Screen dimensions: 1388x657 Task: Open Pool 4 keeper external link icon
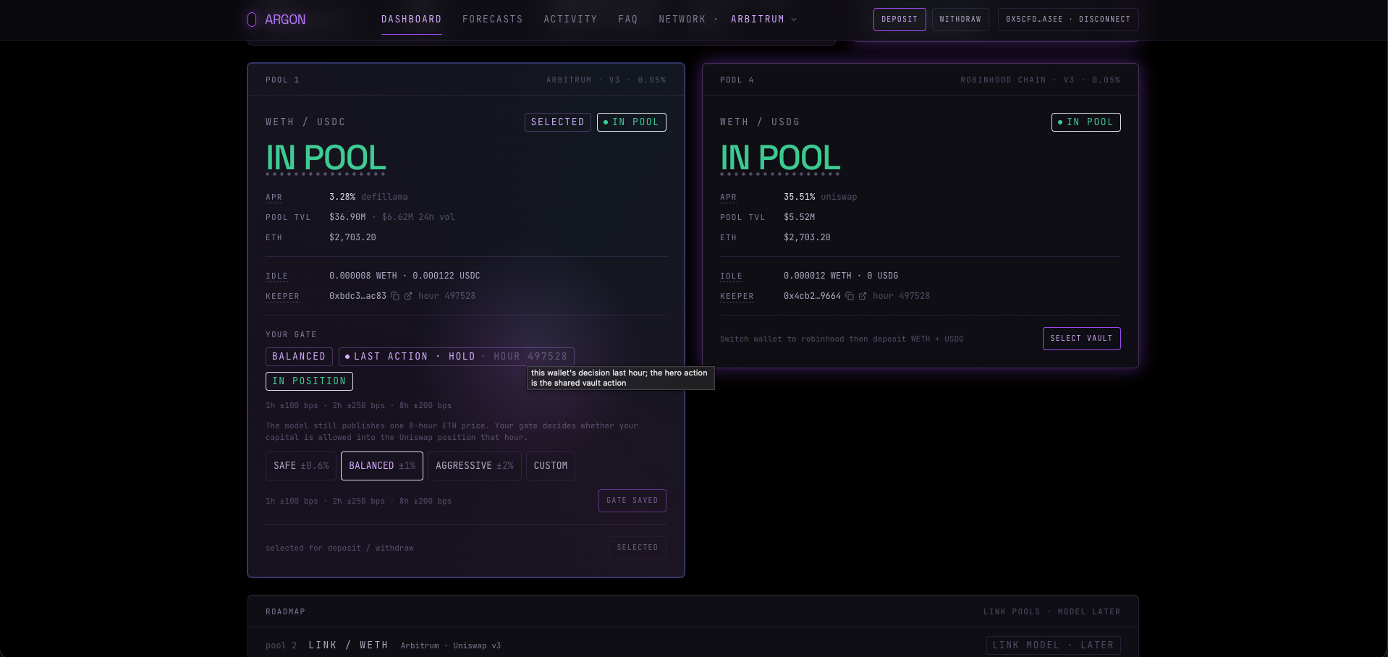(863, 296)
